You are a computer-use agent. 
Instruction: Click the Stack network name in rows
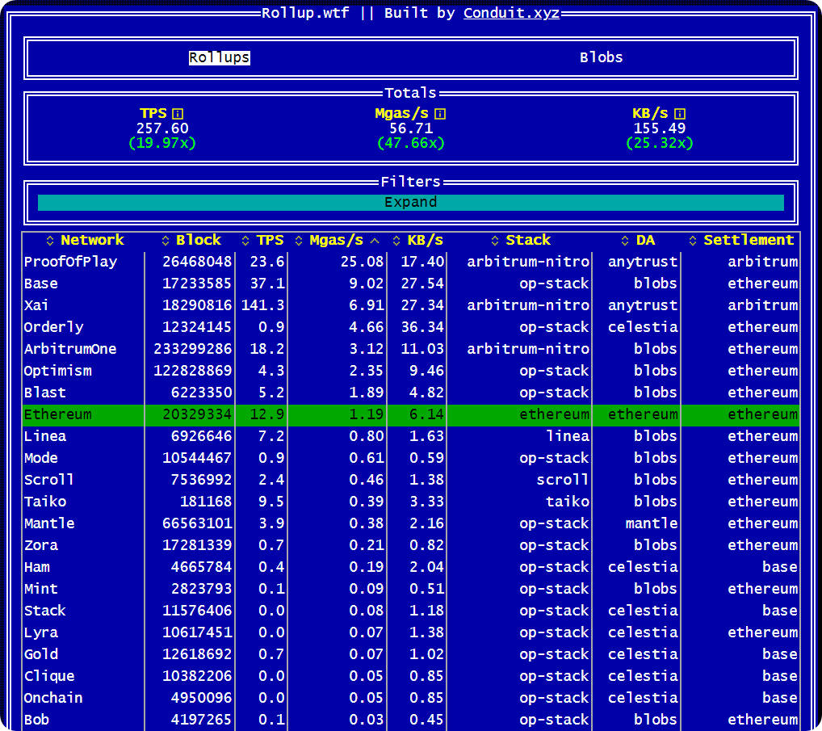pyautogui.click(x=45, y=611)
